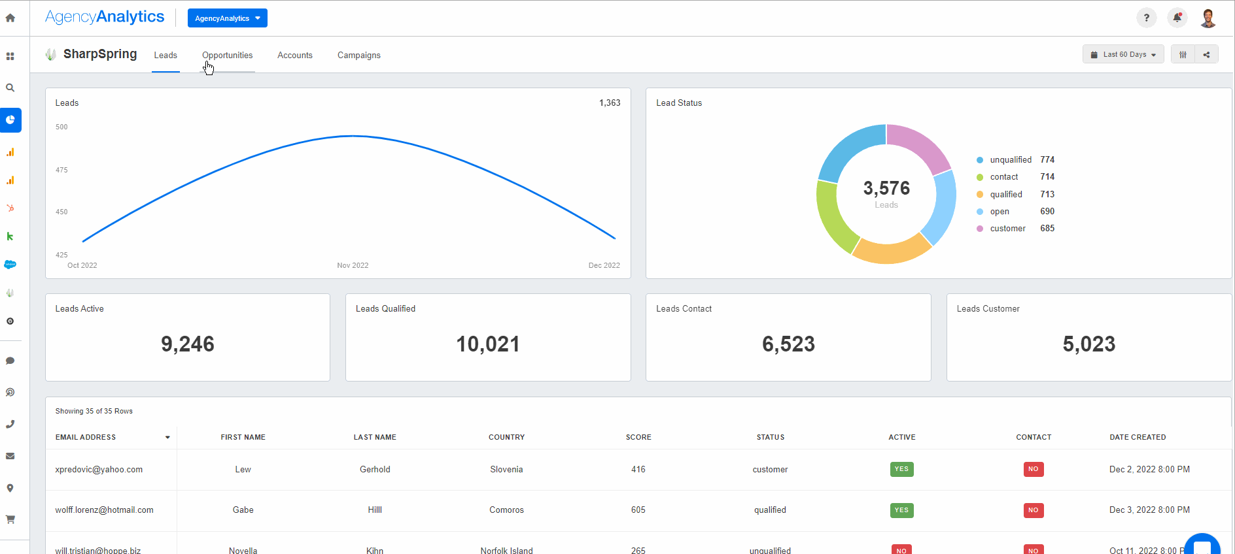The height and width of the screenshot is (554, 1235).
Task: Open the sliders settings icon button
Action: coord(1183,55)
